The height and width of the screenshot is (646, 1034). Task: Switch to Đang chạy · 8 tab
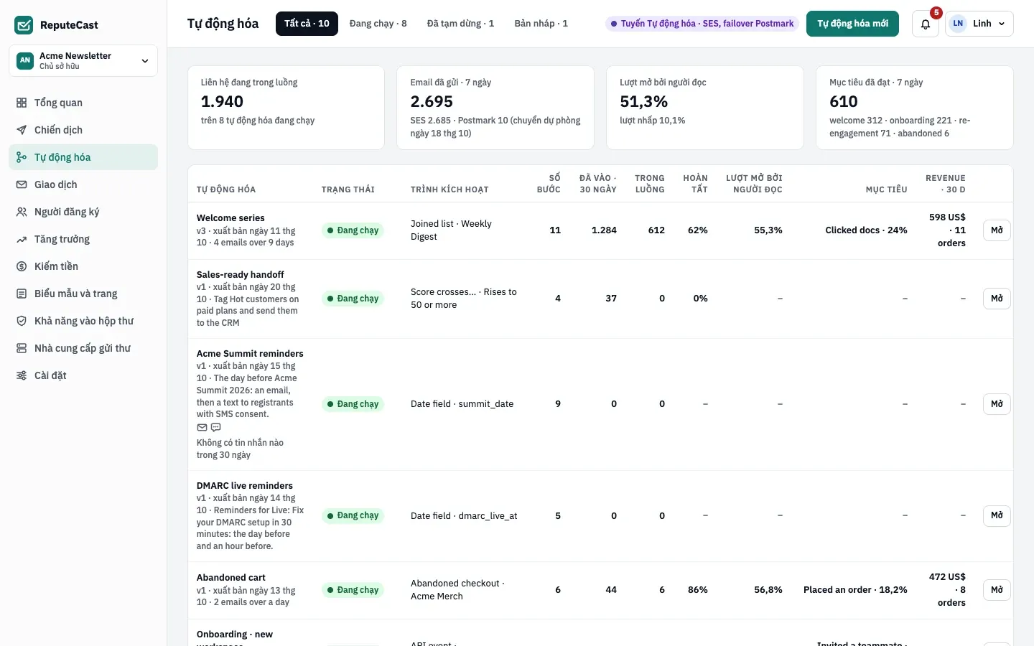(x=378, y=24)
